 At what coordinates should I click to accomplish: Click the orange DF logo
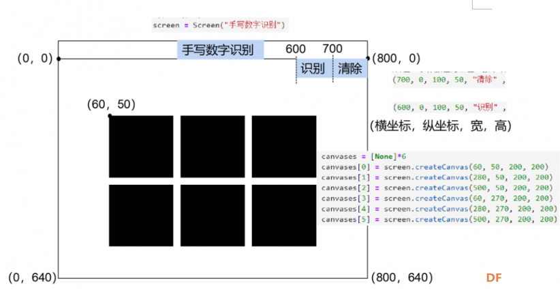[494, 278]
